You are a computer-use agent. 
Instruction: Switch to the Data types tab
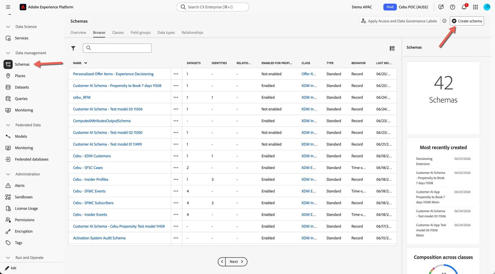(x=166, y=33)
